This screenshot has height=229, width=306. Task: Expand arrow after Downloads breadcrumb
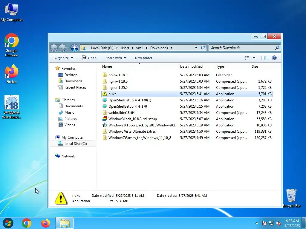coord(171,48)
